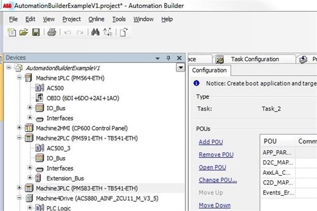
Task: Collapse the AutomationBuilderExampleV1 root node
Action: click(x=9, y=67)
